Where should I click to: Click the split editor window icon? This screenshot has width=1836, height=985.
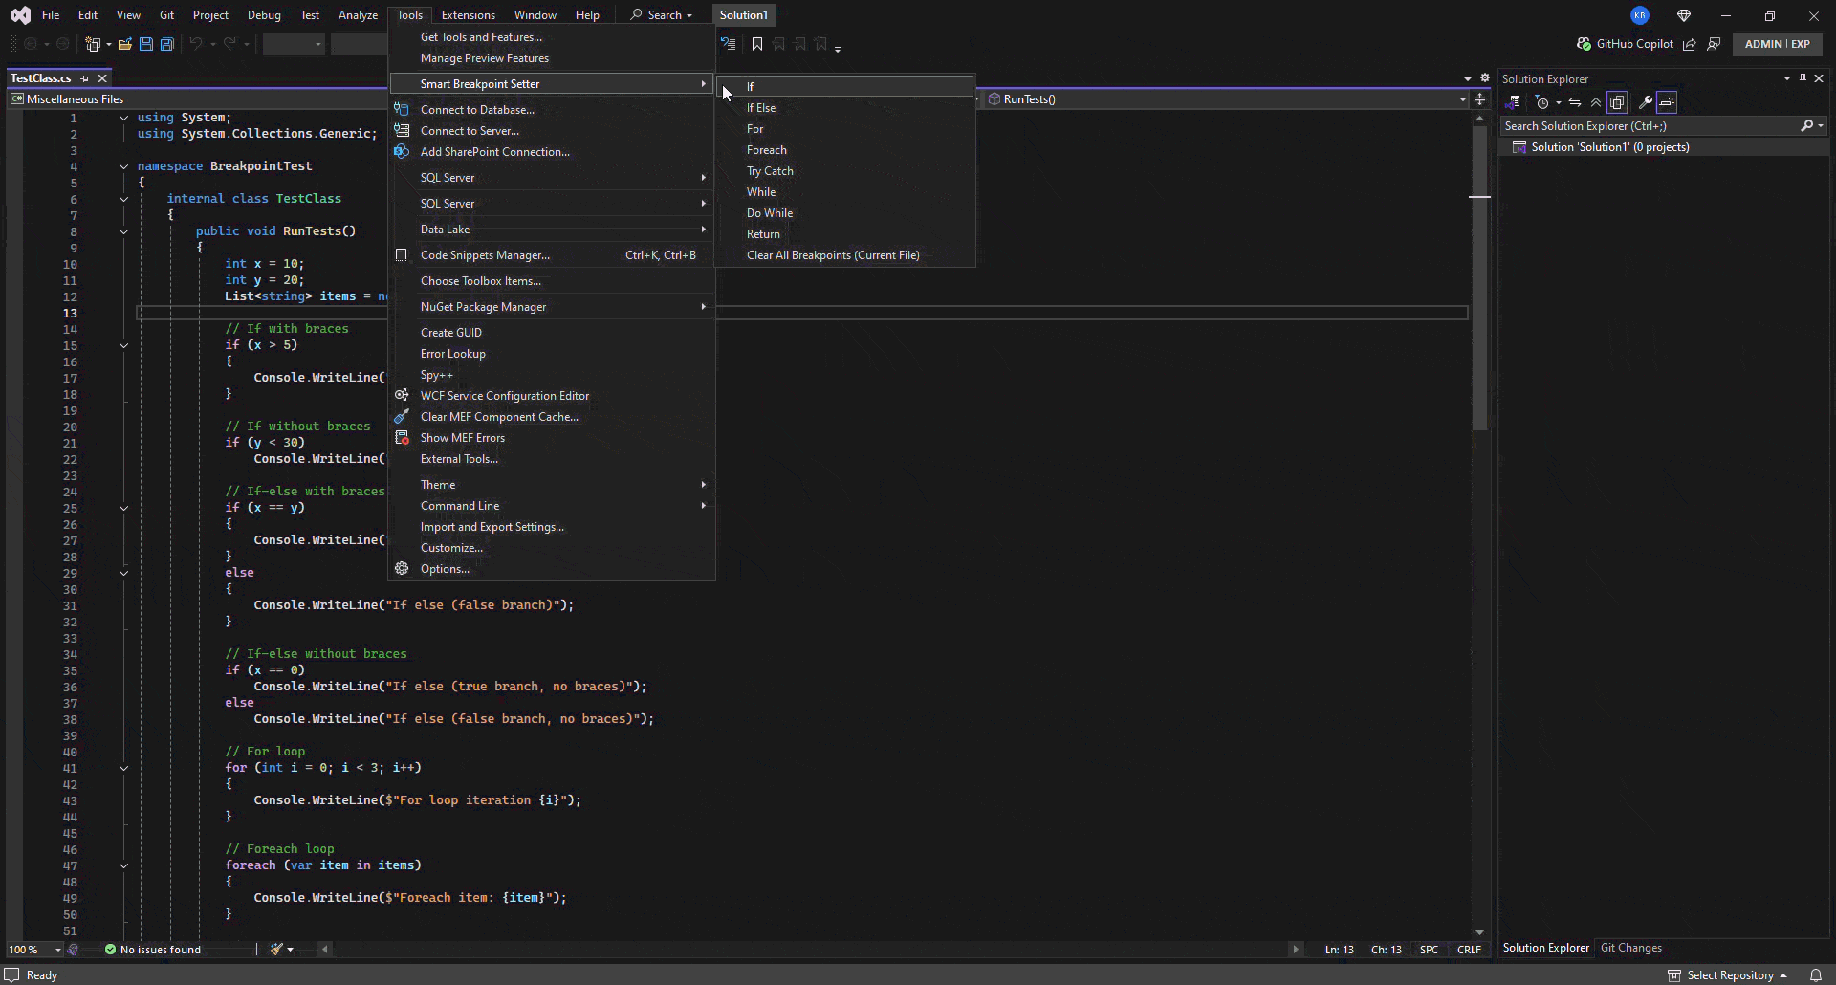(x=1479, y=99)
